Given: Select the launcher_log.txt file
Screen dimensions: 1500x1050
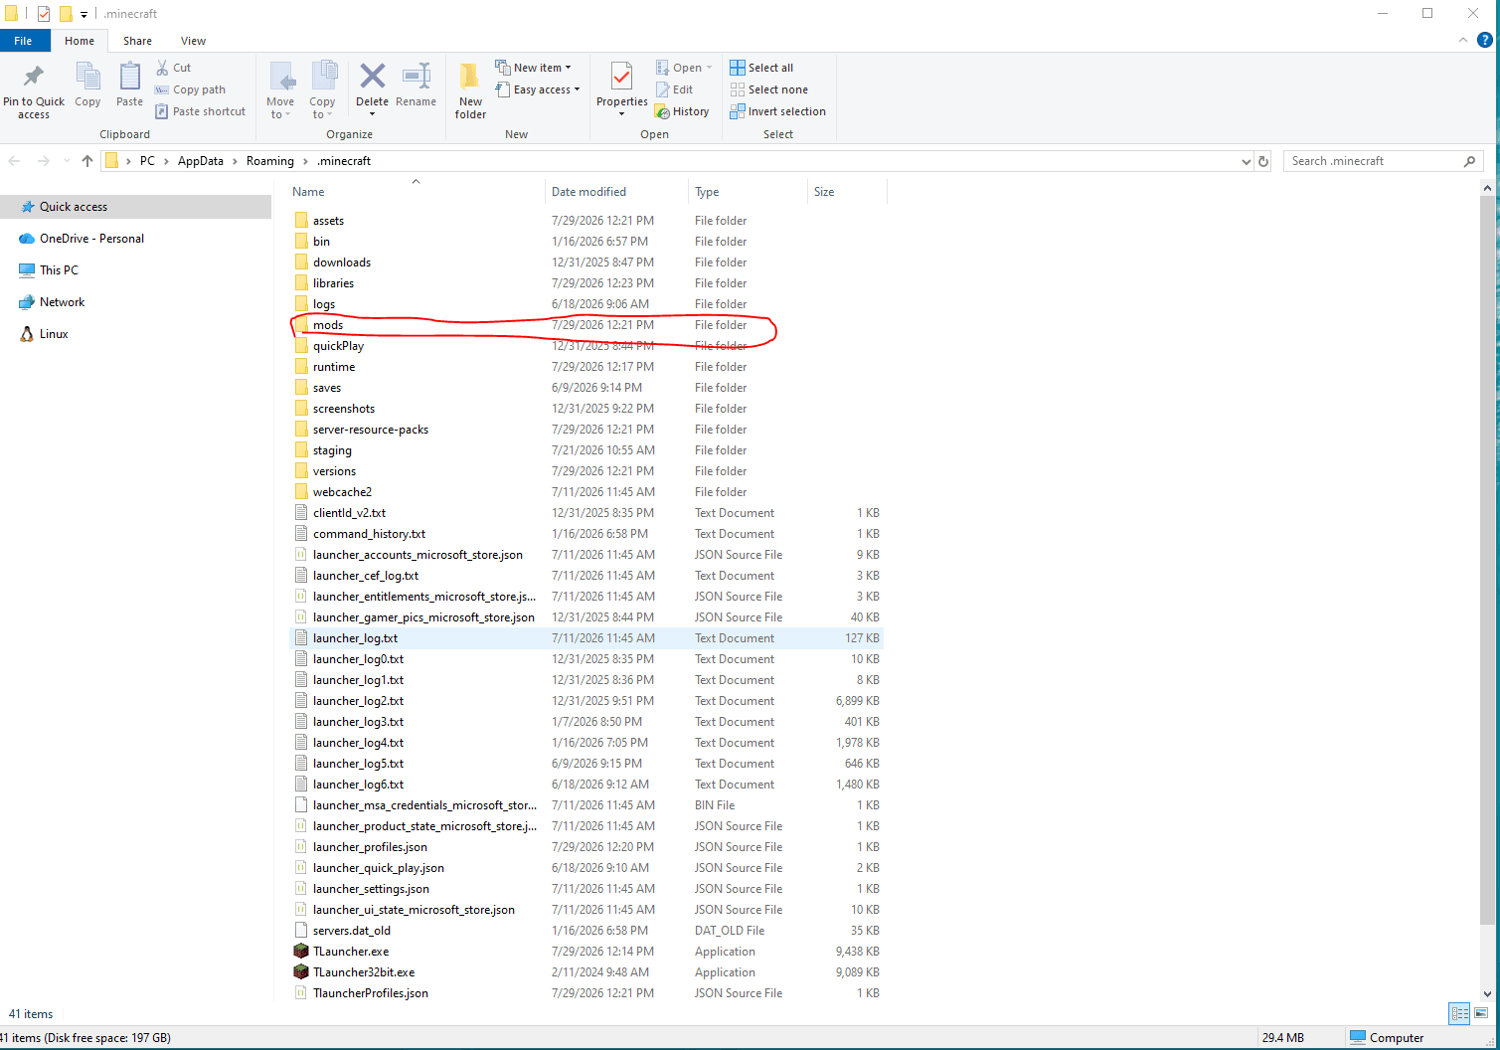Looking at the screenshot, I should point(586,638).
